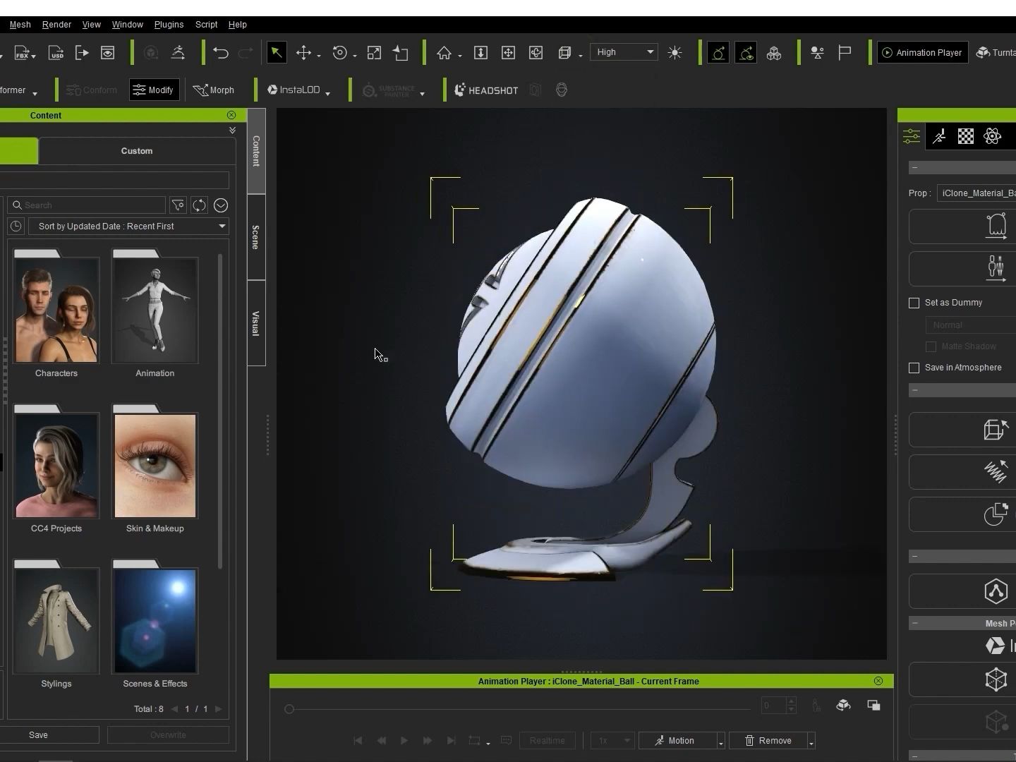The height and width of the screenshot is (762, 1016).
Task: Check Save in Atmosphere option
Action: 914,368
